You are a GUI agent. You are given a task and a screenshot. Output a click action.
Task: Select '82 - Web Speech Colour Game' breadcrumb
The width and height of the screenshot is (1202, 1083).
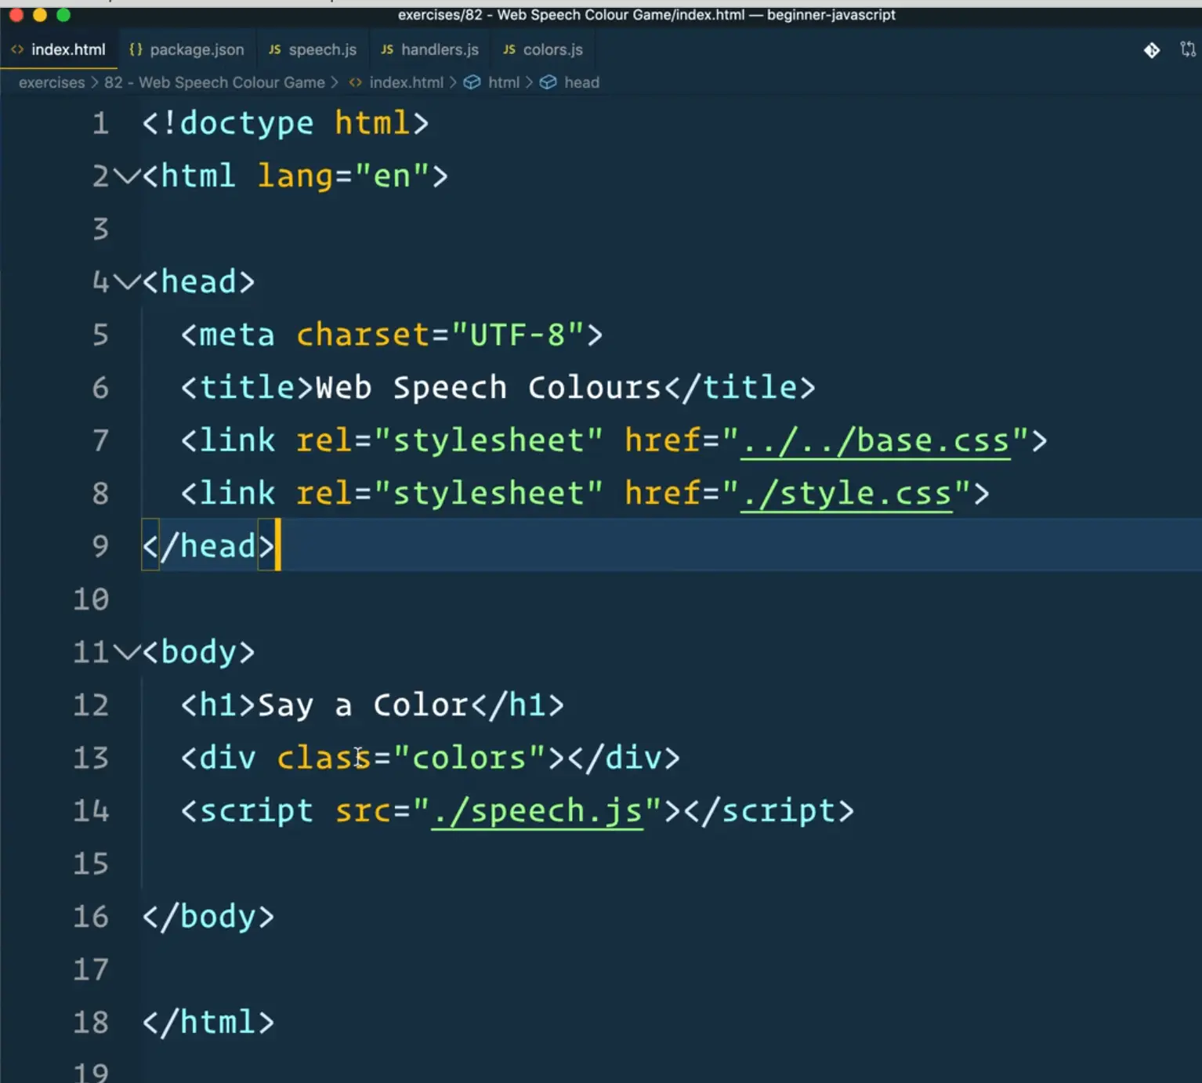(214, 82)
